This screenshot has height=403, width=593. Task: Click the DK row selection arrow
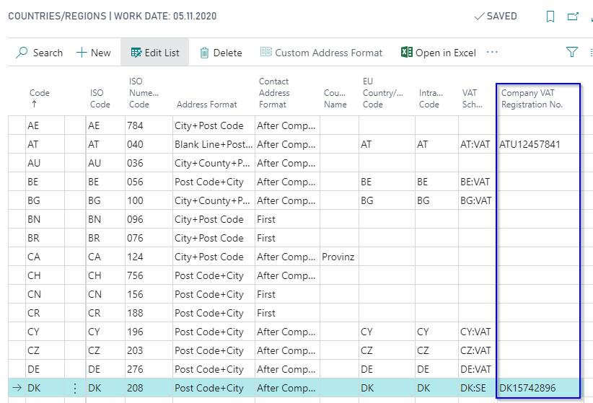tap(17, 388)
